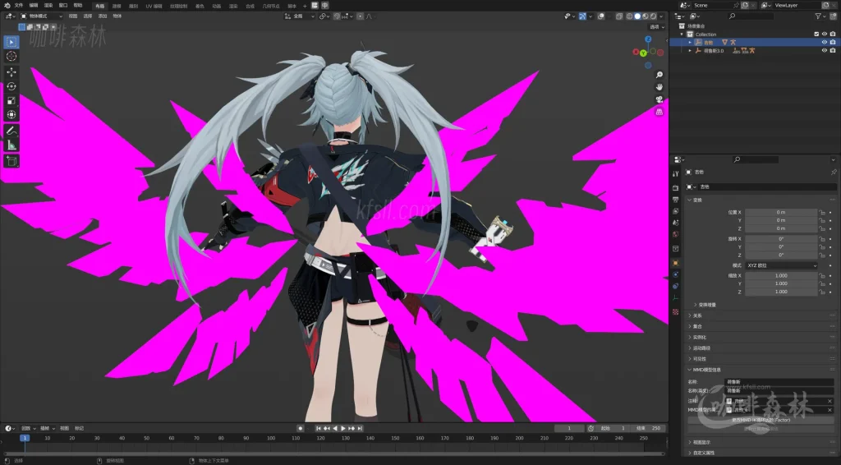This screenshot has width=841, height=465.
Task: Expand the 吉他 item in outliner
Action: click(x=690, y=43)
